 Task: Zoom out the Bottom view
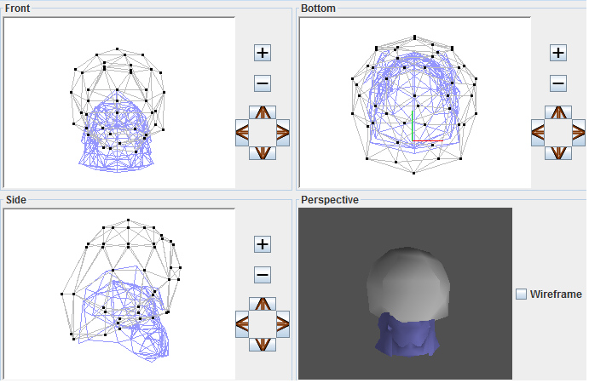[558, 83]
